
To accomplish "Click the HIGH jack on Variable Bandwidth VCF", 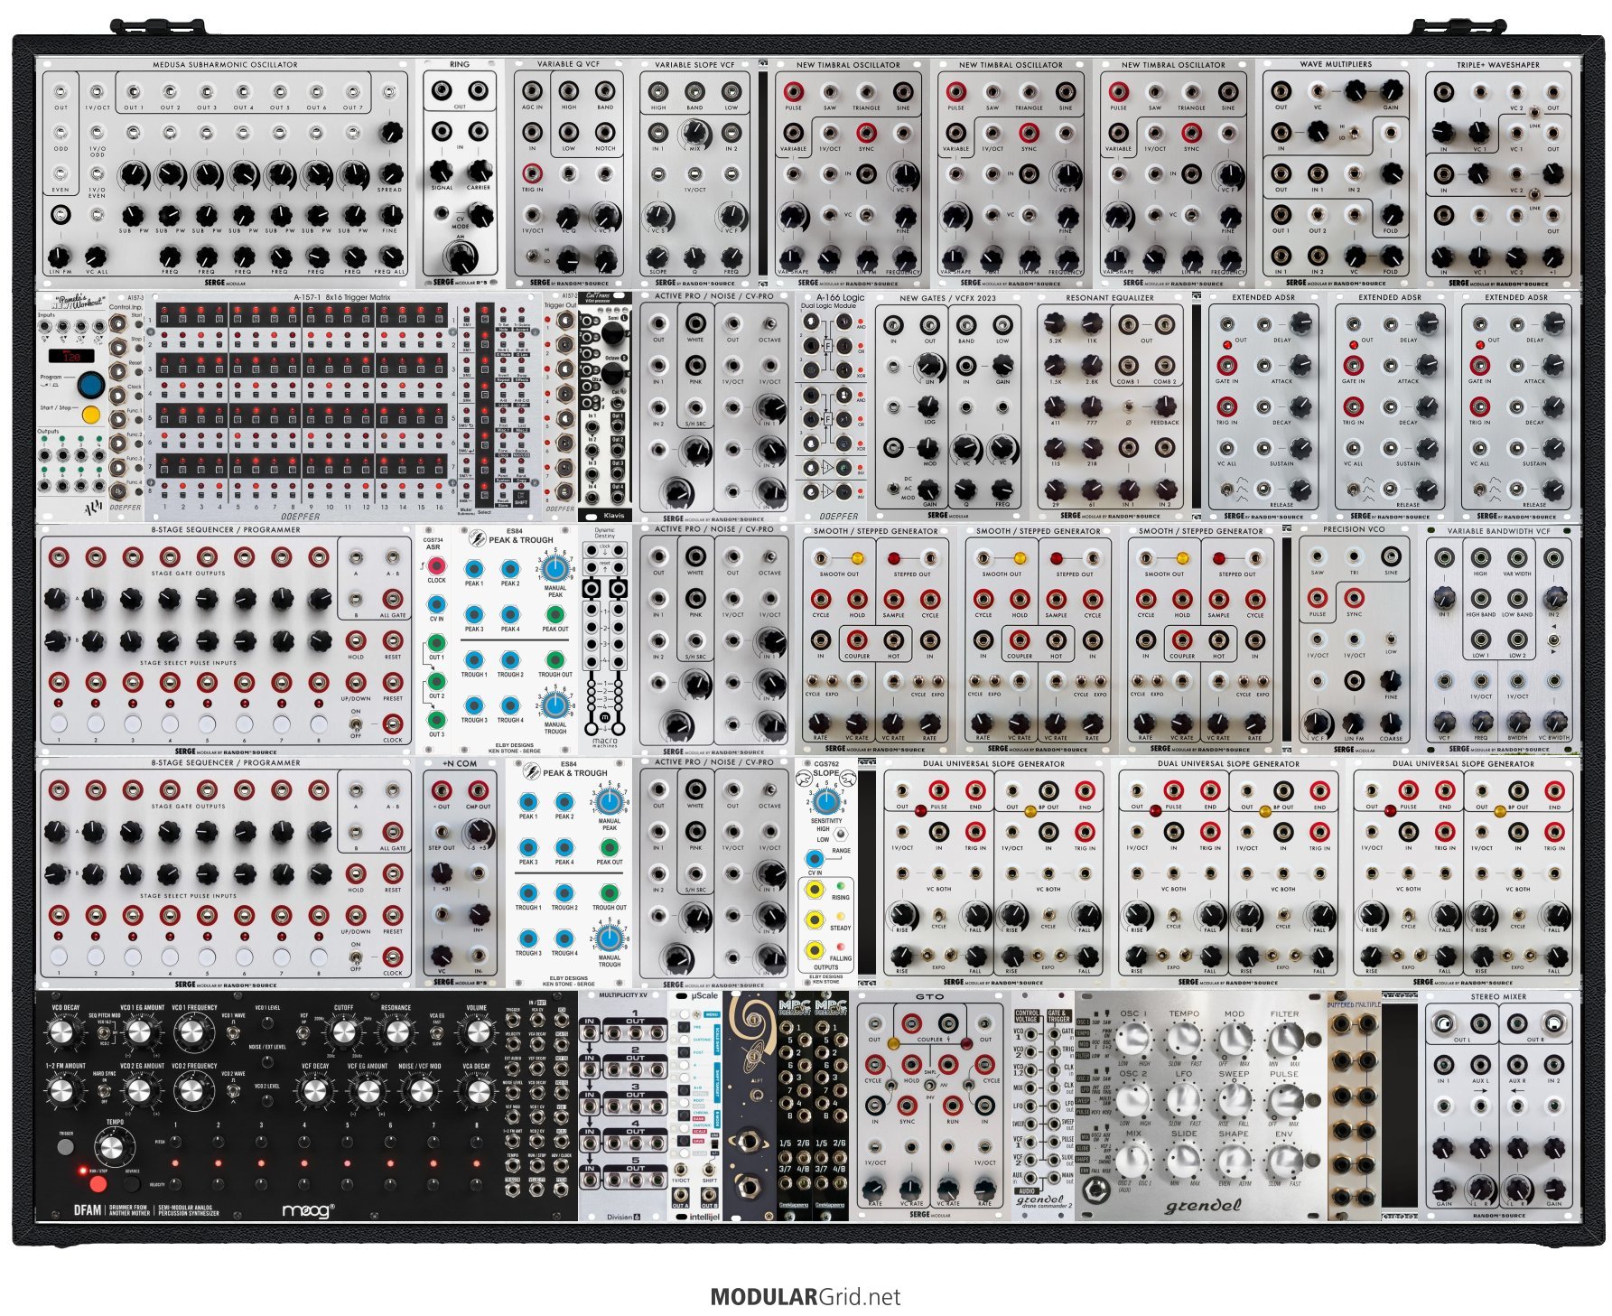I will tap(1480, 557).
